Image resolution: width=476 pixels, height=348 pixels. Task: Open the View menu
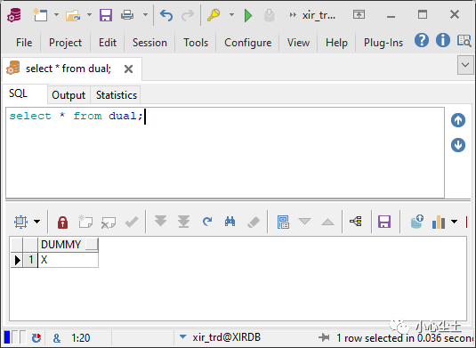click(x=298, y=43)
